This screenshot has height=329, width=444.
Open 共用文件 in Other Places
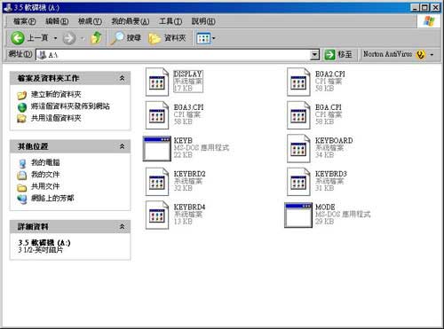click(45, 186)
